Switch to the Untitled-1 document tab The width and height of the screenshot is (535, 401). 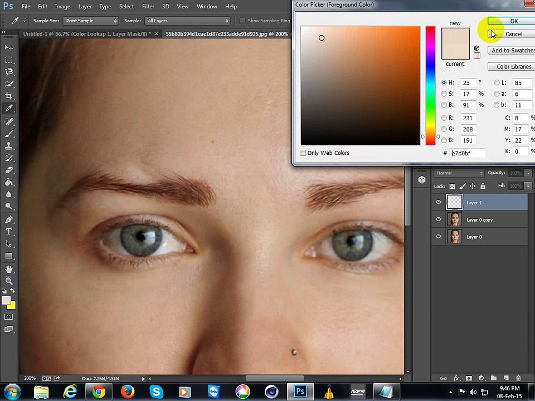(85, 34)
